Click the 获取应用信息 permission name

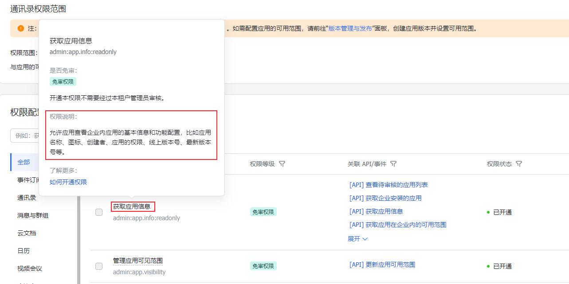click(x=132, y=206)
